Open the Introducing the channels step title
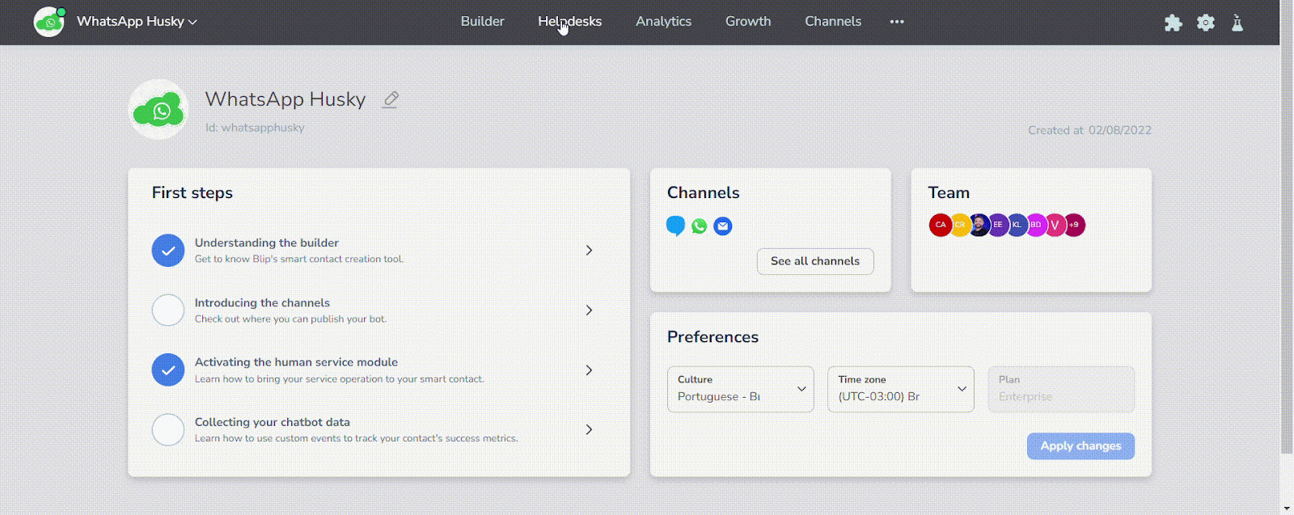1294x515 pixels. pyautogui.click(x=262, y=302)
